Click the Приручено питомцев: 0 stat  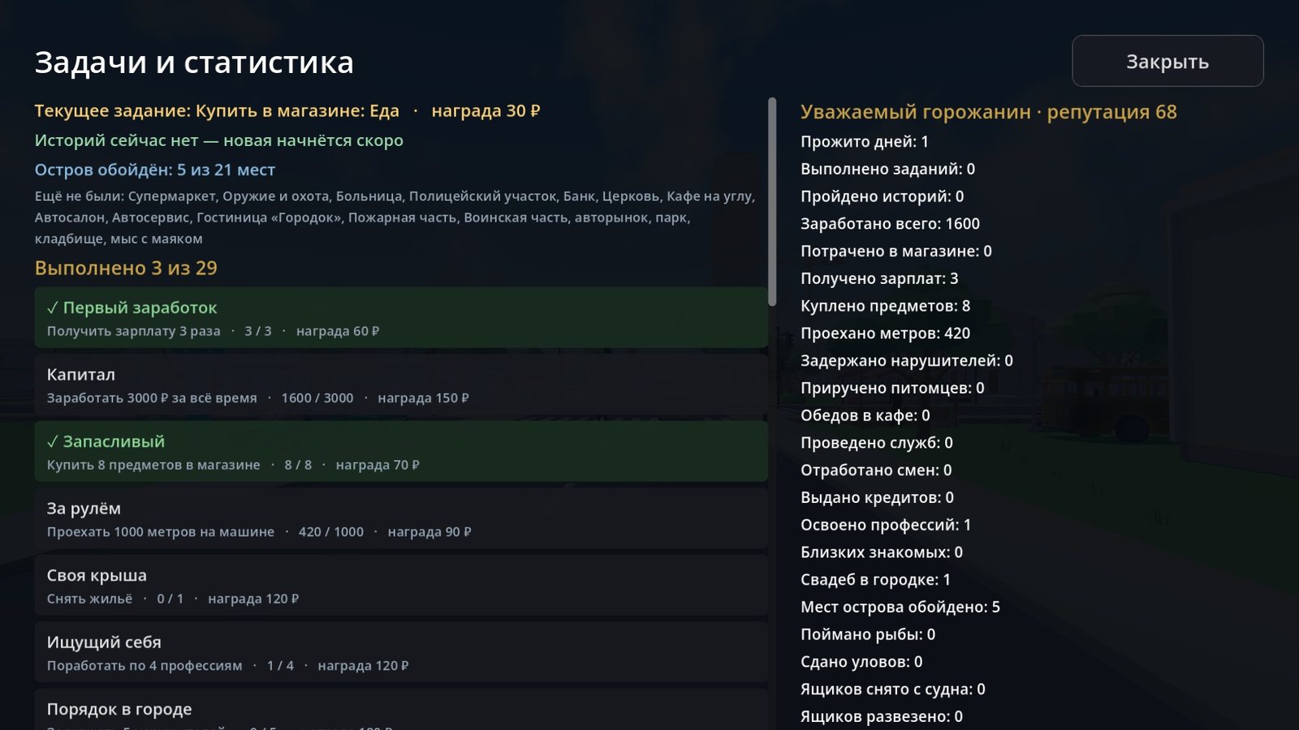tap(892, 388)
